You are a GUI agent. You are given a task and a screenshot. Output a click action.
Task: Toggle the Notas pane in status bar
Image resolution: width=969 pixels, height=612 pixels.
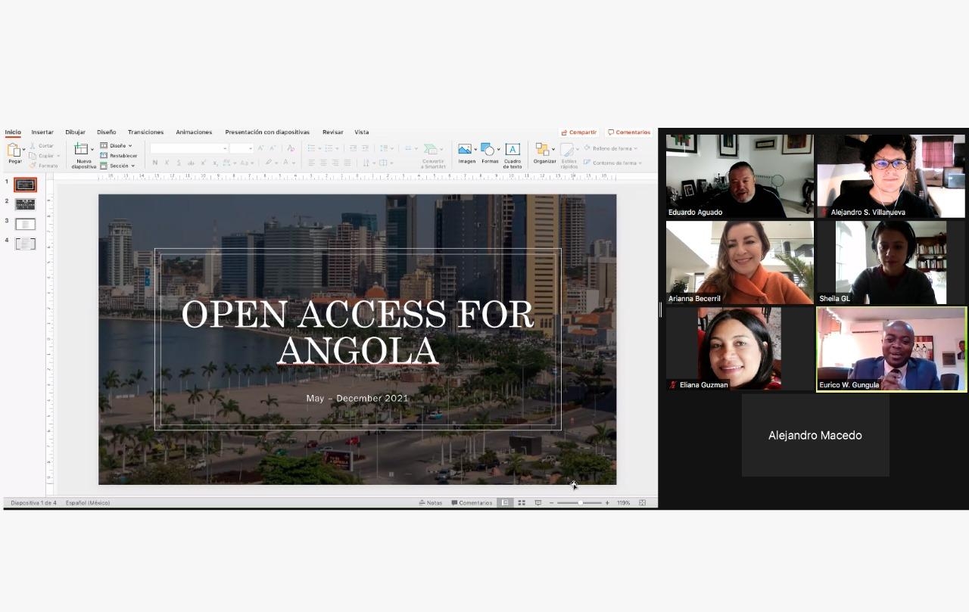pos(430,502)
